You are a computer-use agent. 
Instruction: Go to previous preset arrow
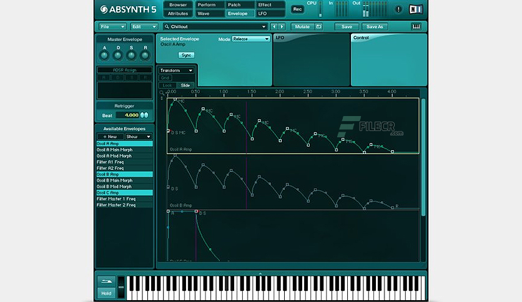274,27
